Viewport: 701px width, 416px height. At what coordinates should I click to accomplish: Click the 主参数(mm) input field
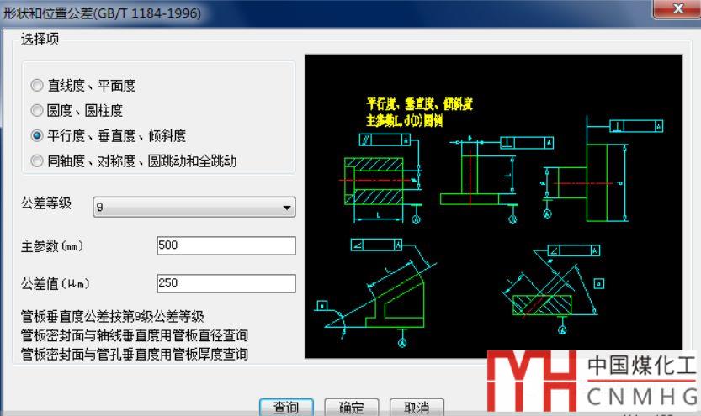pyautogui.click(x=226, y=245)
